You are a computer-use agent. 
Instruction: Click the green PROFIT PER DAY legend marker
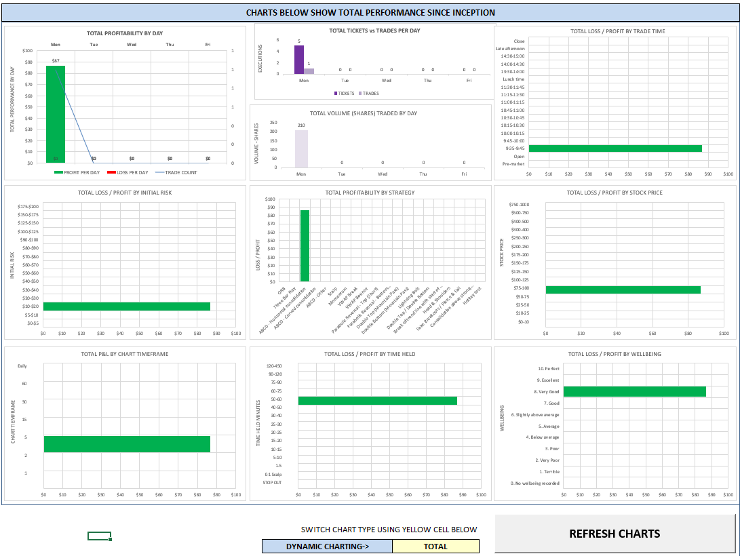pyautogui.click(x=58, y=173)
